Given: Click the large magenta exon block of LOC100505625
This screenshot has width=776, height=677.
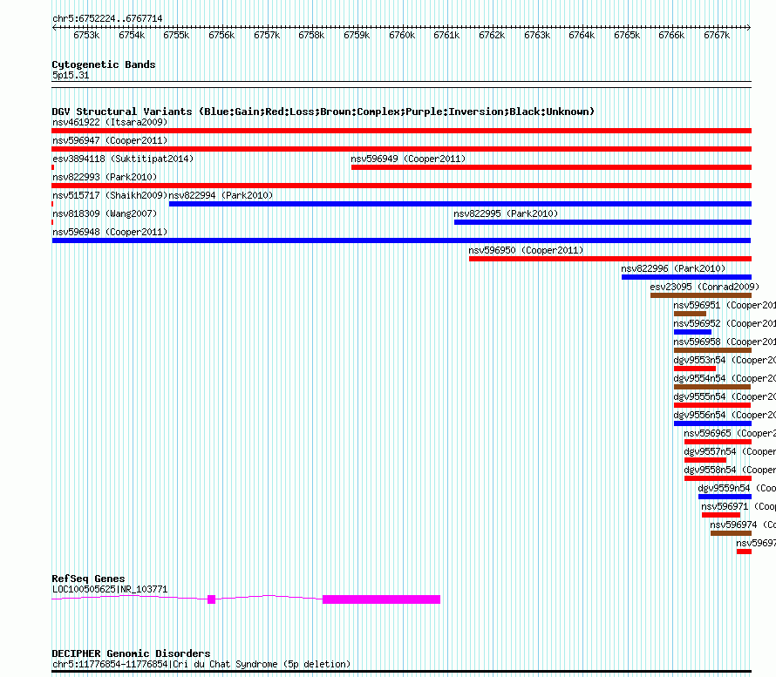Looking at the screenshot, I should coord(382,599).
